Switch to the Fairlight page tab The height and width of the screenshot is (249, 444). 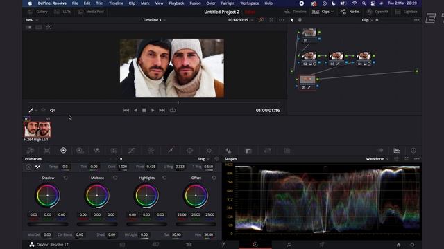(x=289, y=244)
